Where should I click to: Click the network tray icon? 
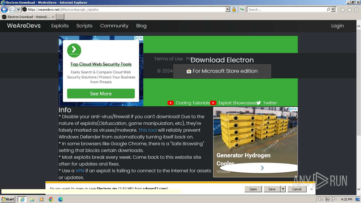click(x=327, y=199)
